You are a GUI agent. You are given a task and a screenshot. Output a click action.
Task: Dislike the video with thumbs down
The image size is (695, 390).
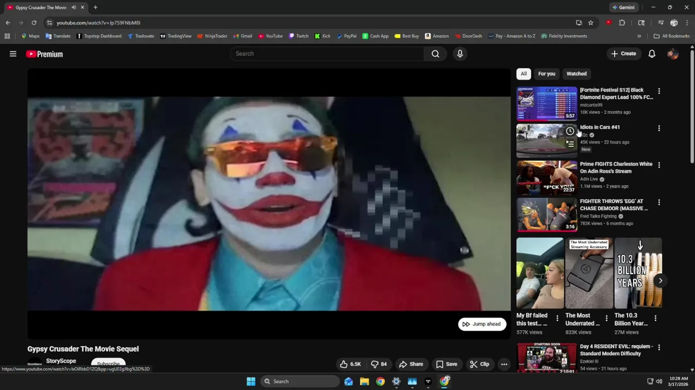(378, 364)
